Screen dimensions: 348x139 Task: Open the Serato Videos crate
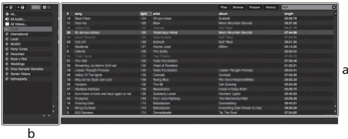[28, 74]
